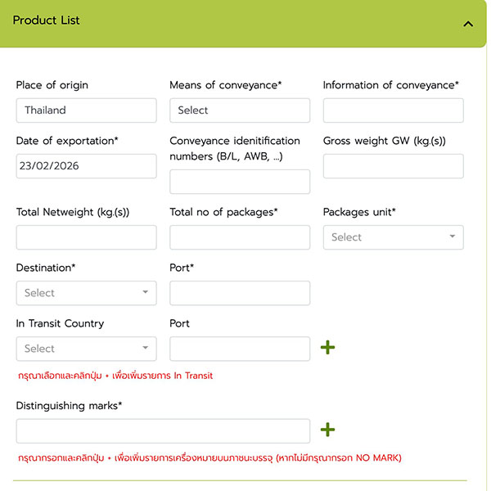491x491 pixels.
Task: Open the Packages unit dropdown
Action: pos(393,237)
